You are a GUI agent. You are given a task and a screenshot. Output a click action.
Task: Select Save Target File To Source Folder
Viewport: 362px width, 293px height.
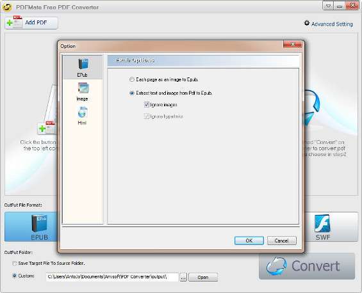point(14,264)
